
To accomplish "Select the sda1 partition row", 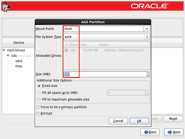I will (19, 61).
